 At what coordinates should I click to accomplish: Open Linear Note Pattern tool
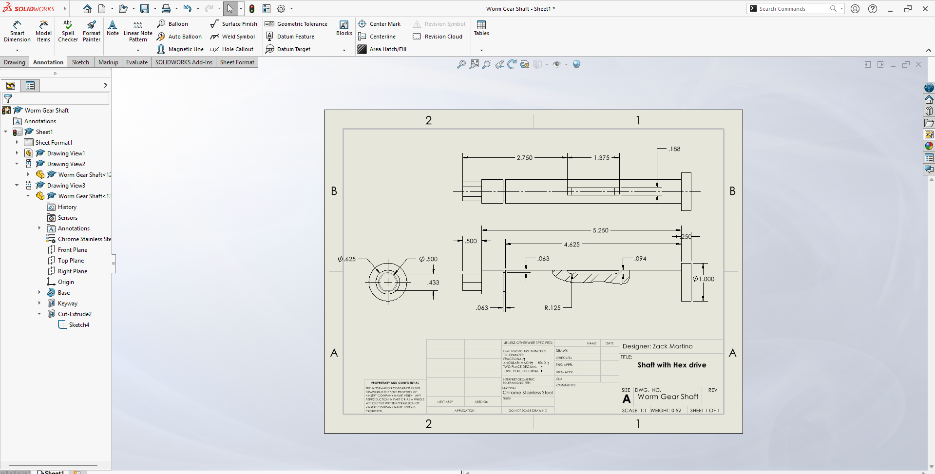coord(138,31)
